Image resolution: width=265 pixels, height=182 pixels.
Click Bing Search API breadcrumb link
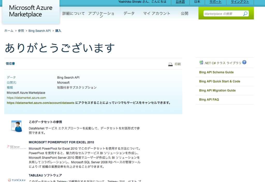click(40, 31)
